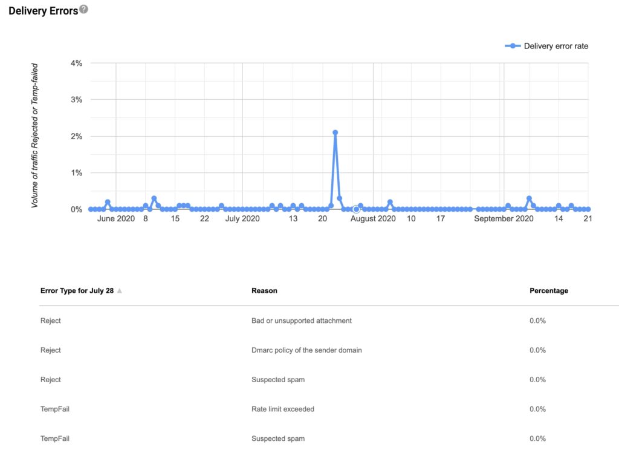Viewport: 619px width, 456px height.
Task: Select the 2.1% peak data point
Action: tap(335, 132)
